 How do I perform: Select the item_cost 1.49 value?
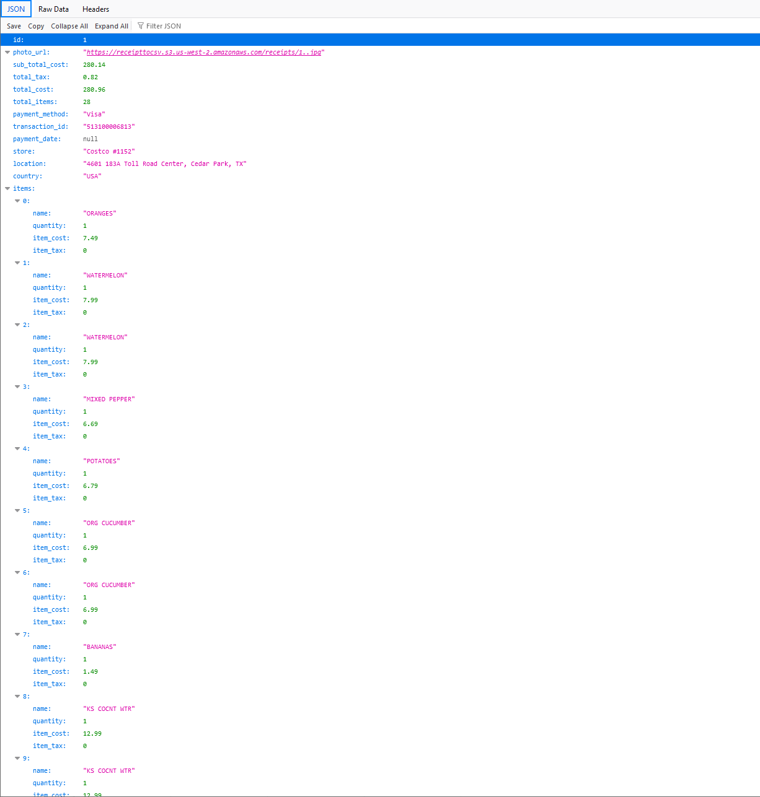(x=91, y=672)
